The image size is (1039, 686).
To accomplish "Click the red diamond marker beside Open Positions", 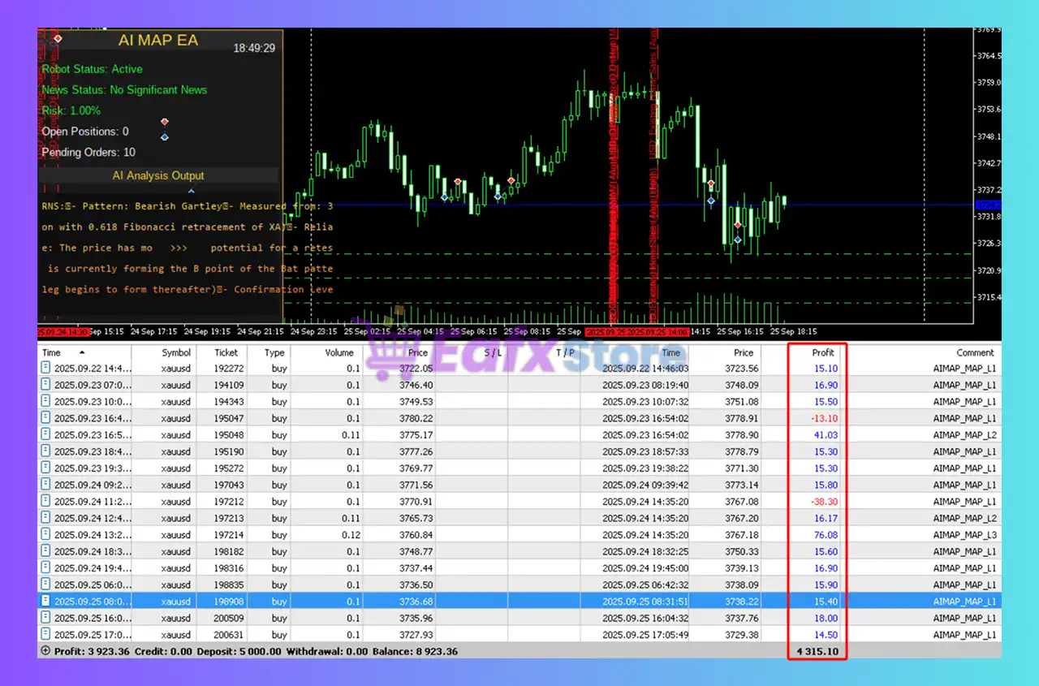I will (x=165, y=122).
